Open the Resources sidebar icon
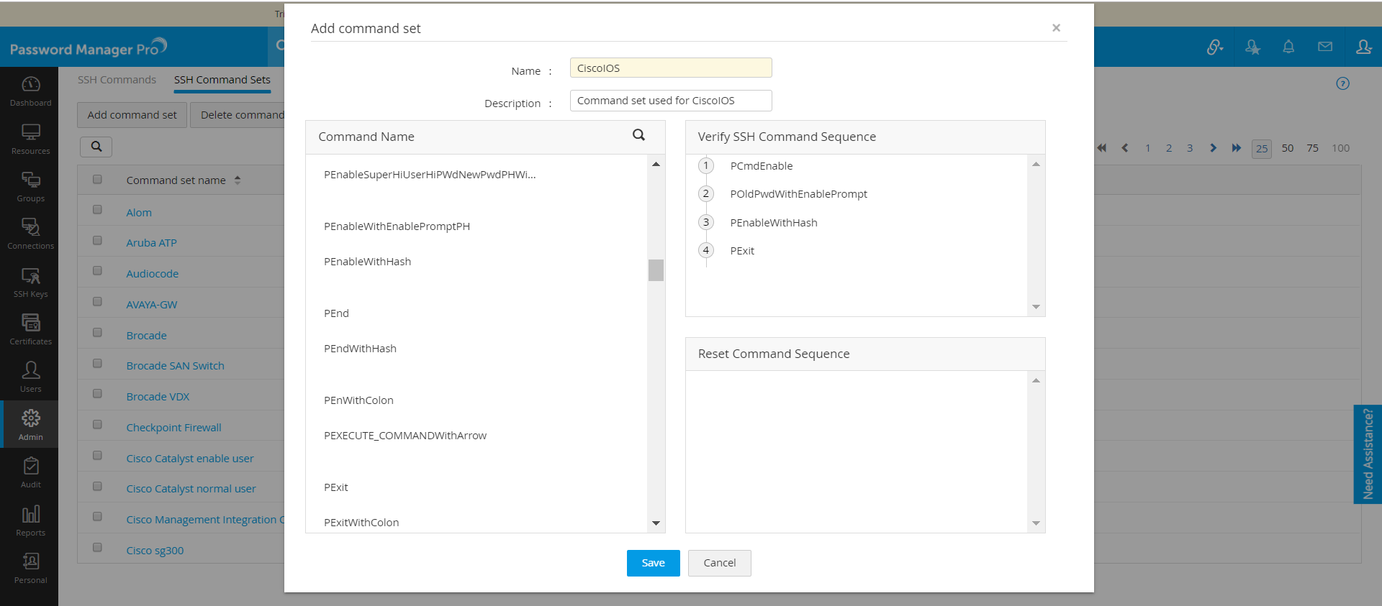 click(x=30, y=139)
